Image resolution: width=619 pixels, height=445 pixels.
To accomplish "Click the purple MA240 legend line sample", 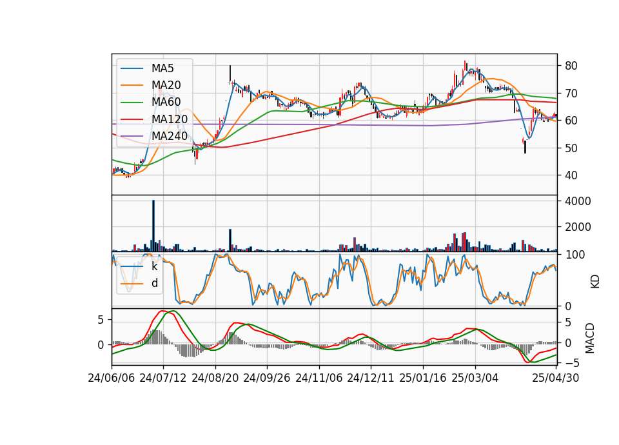I will (x=132, y=136).
